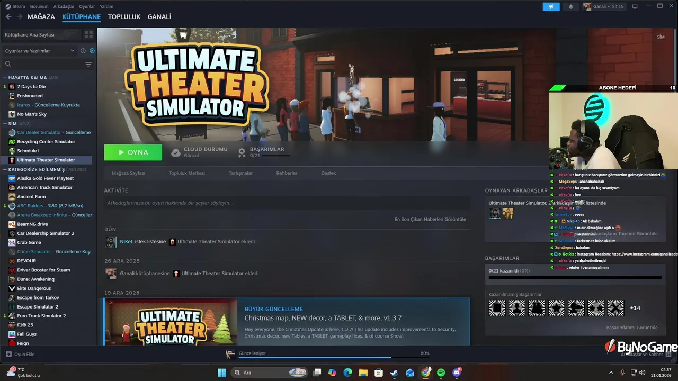This screenshot has width=678, height=381.
Task: Go to GANALİ profile tab
Action: pyautogui.click(x=159, y=17)
